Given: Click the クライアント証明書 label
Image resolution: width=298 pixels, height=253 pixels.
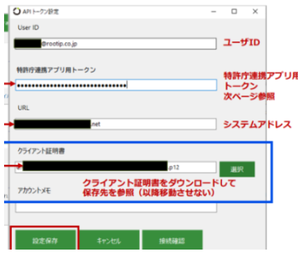Looking at the screenshot, I should tap(41, 151).
